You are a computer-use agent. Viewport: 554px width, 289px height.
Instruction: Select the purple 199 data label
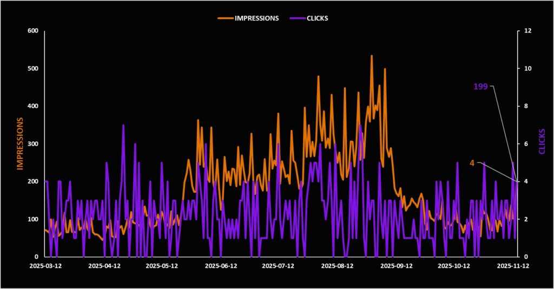(481, 86)
